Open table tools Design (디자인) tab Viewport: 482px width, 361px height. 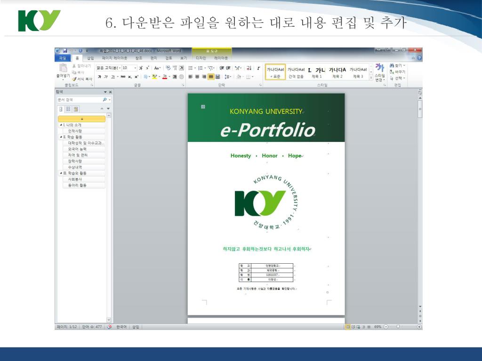pyautogui.click(x=201, y=58)
